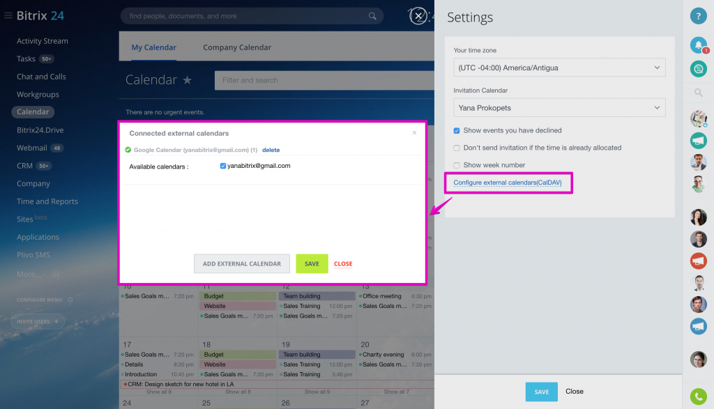The width and height of the screenshot is (714, 409).
Task: Open Office meeting event on 13th
Action: point(381,296)
